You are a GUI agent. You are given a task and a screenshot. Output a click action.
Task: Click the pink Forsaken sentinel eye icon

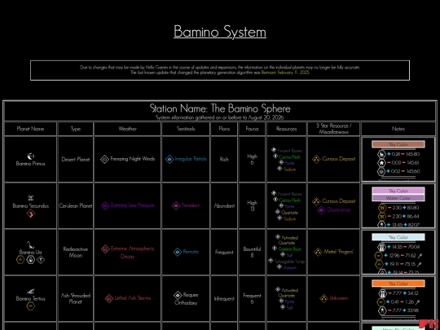click(x=176, y=205)
